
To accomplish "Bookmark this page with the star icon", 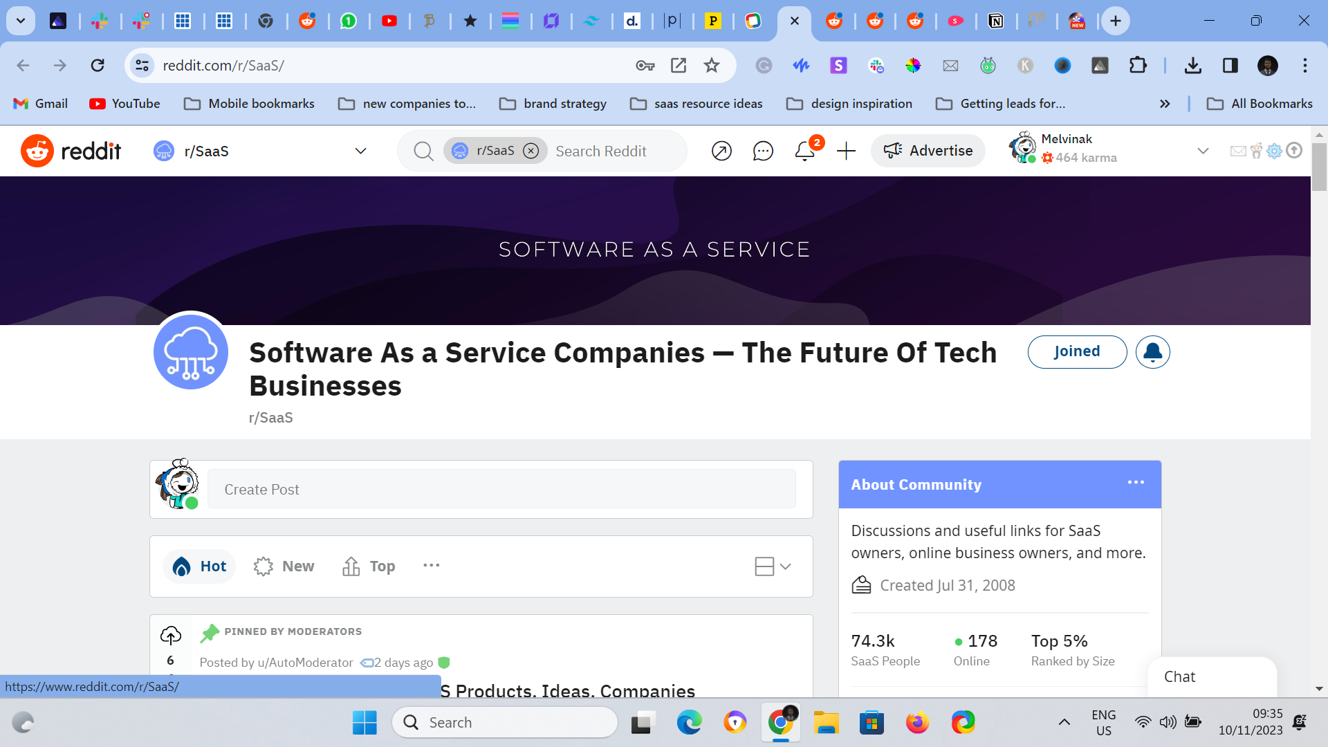I will [x=712, y=66].
